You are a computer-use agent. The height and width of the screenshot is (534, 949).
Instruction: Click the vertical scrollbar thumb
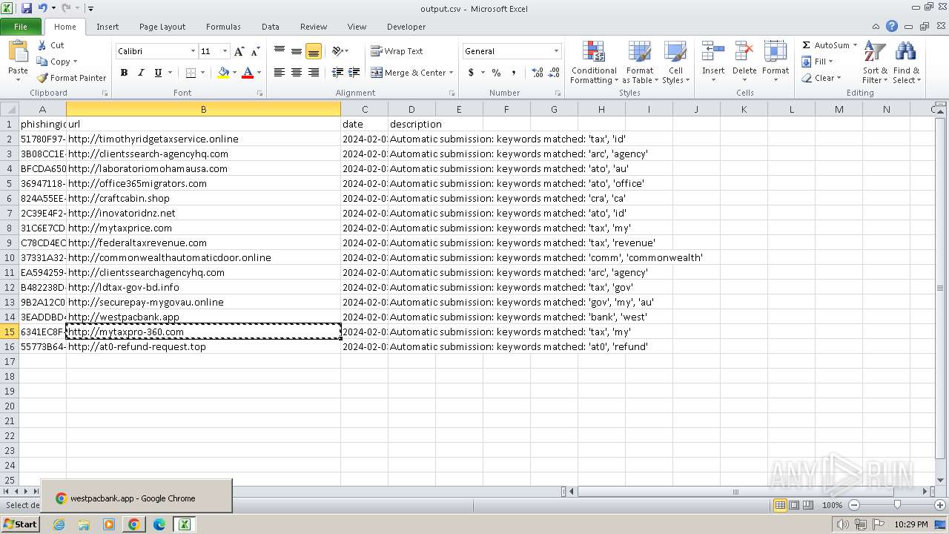click(941, 288)
